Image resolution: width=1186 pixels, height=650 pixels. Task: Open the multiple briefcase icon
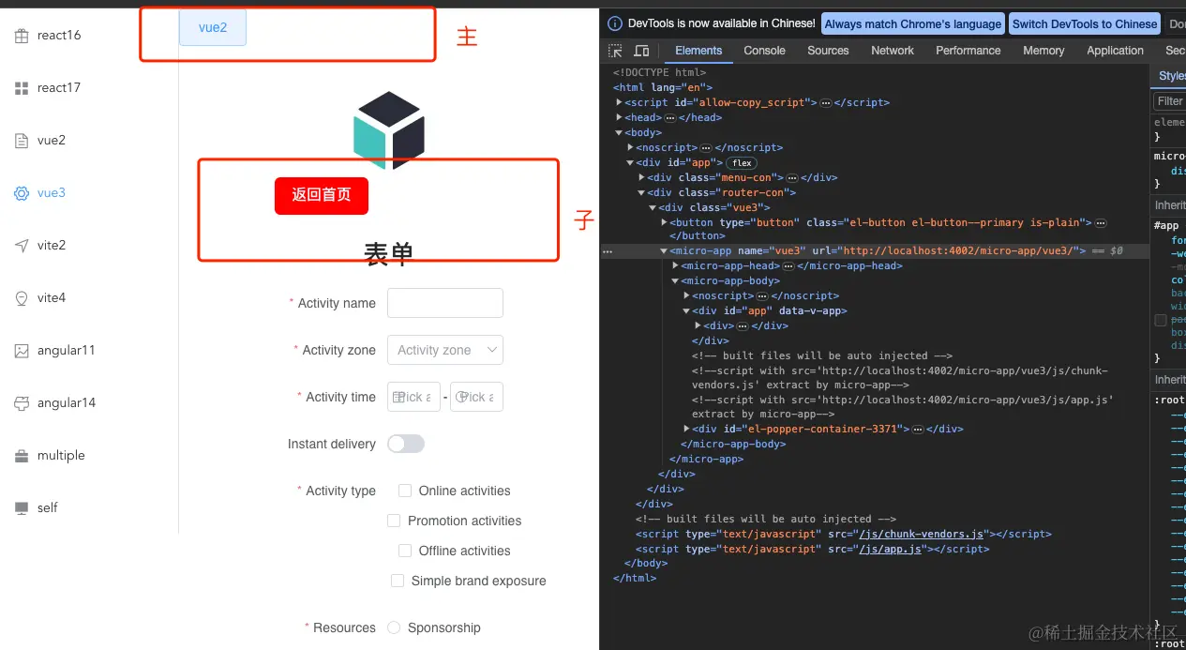click(21, 455)
